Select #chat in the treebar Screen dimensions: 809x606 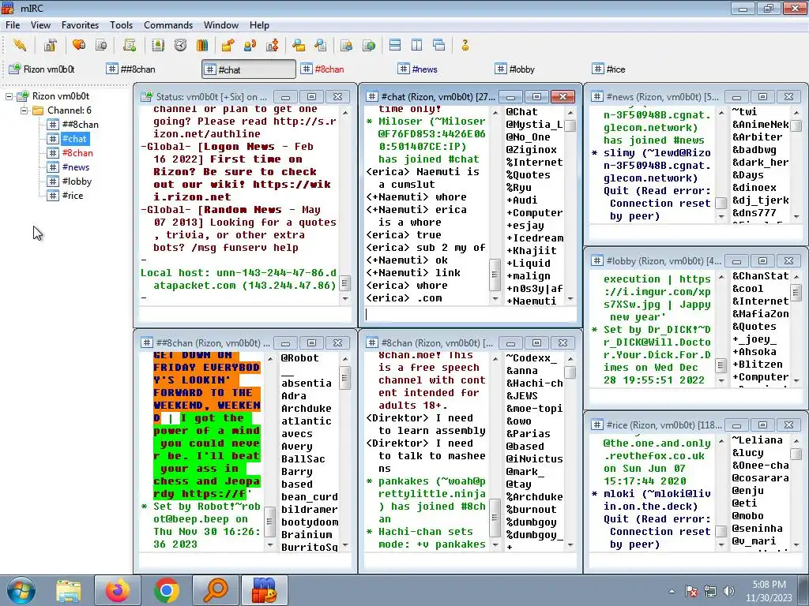pyautogui.click(x=74, y=139)
